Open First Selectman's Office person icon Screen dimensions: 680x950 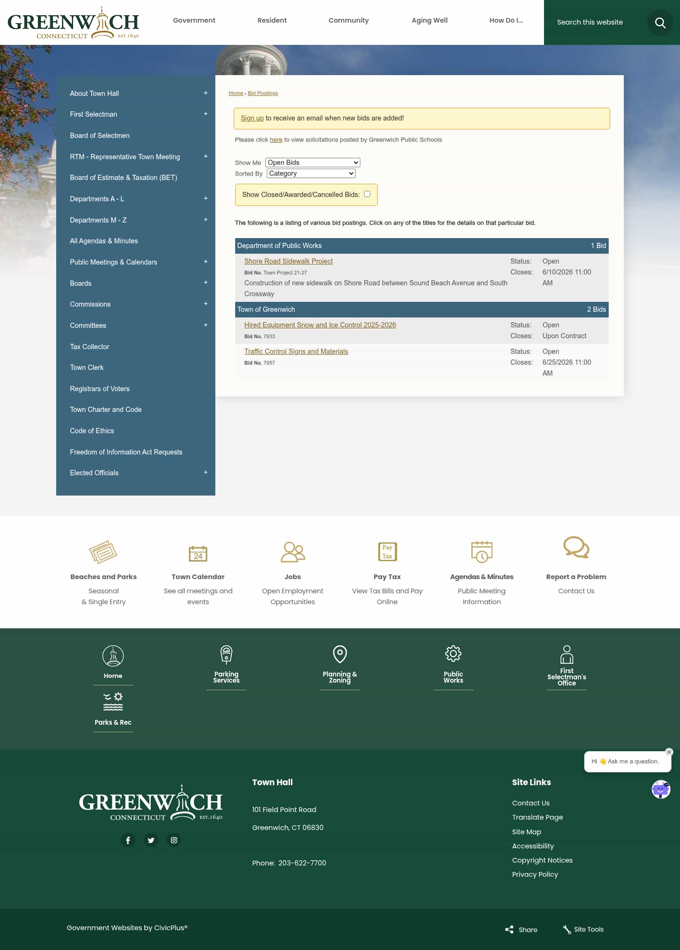tap(567, 654)
